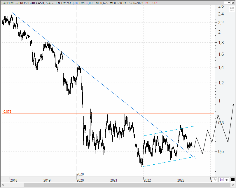Viewport: 236px width, 188px height.
Task: Click the 2,2 price axis label
Action: [x=221, y=23]
